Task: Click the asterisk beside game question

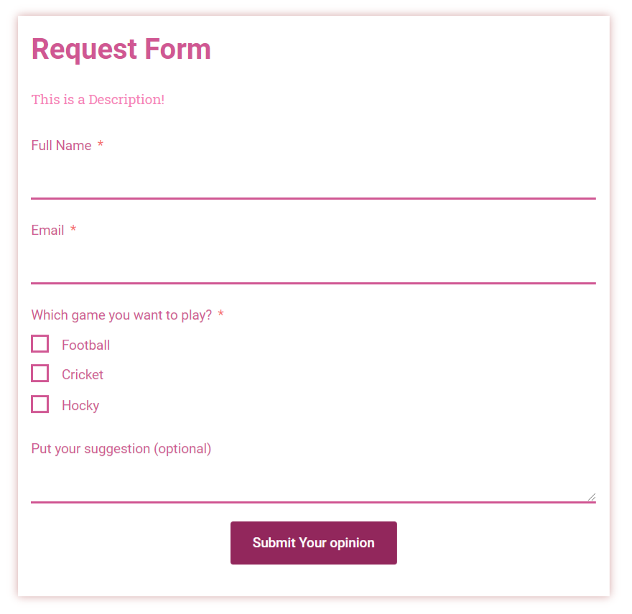Action: pyautogui.click(x=220, y=313)
